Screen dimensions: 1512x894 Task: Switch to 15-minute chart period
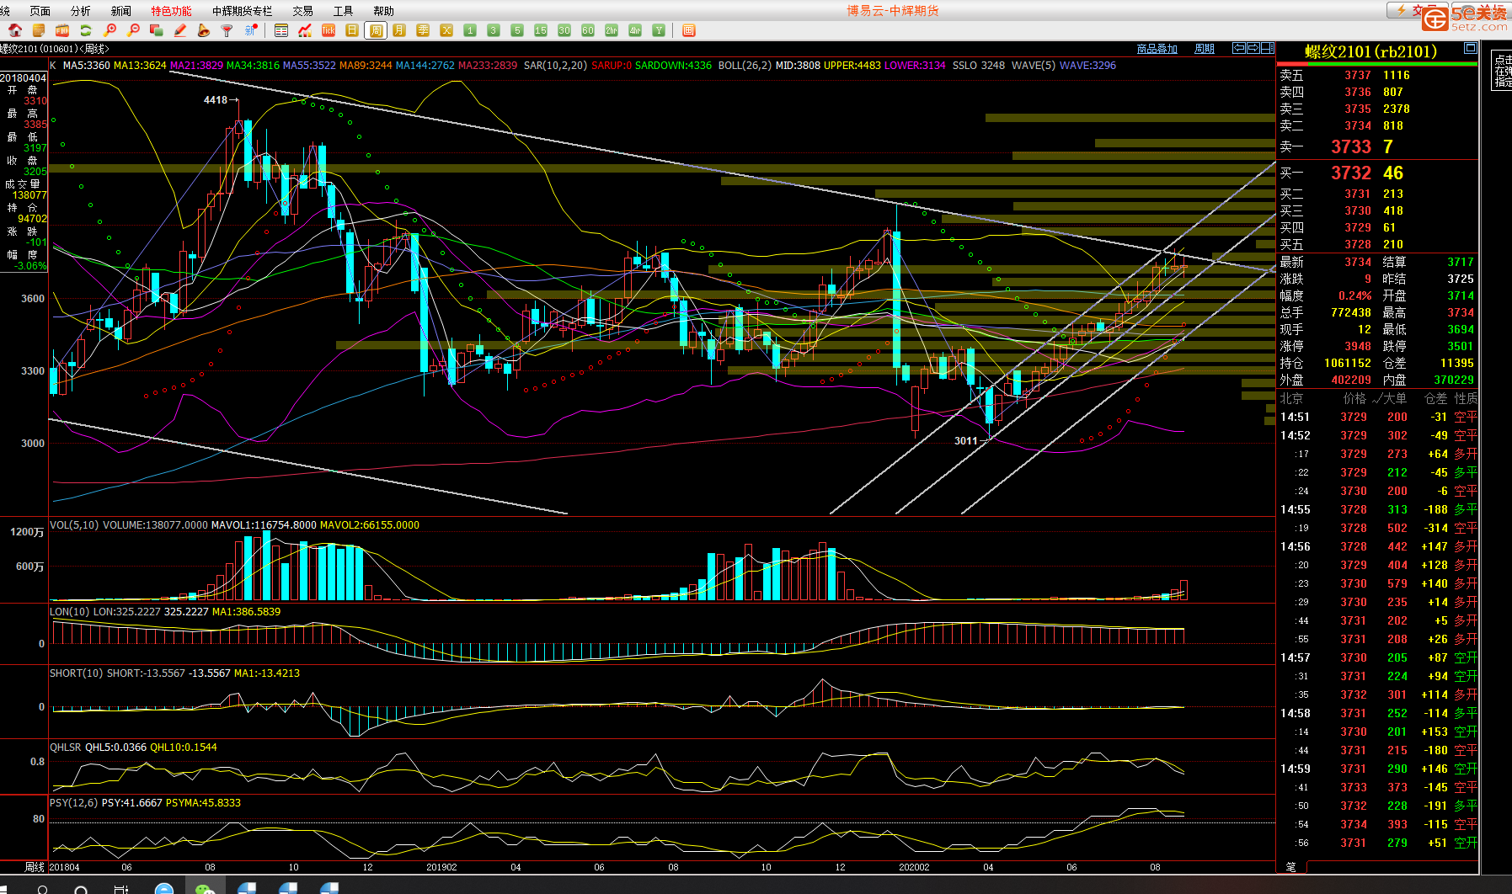[541, 30]
